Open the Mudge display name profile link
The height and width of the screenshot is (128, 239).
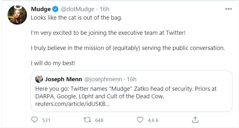click(x=40, y=9)
